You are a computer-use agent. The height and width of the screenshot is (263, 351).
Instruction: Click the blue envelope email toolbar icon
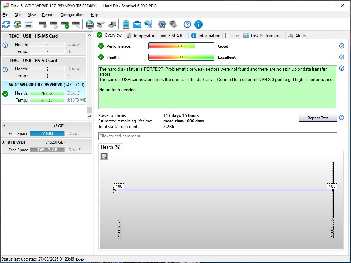[x=137, y=24]
